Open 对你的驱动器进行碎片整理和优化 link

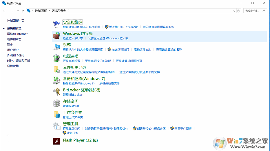click(107, 129)
